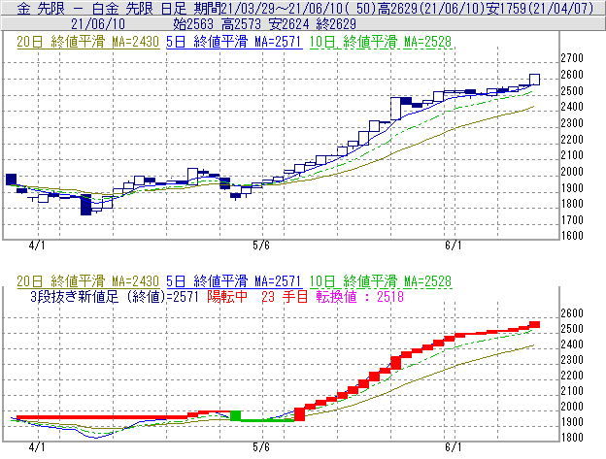Click the 5日 終値平滑 MA=2571 legend in lower chart

pos(234,281)
